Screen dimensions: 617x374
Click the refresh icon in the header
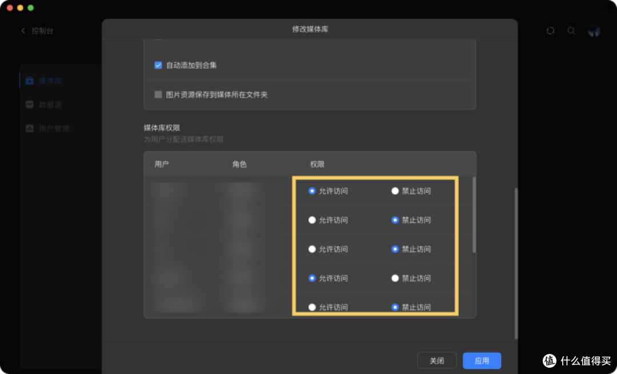[x=551, y=31]
